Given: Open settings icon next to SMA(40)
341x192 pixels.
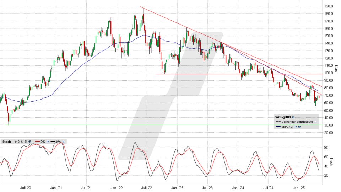Looking at the screenshot, I should point(299,127).
